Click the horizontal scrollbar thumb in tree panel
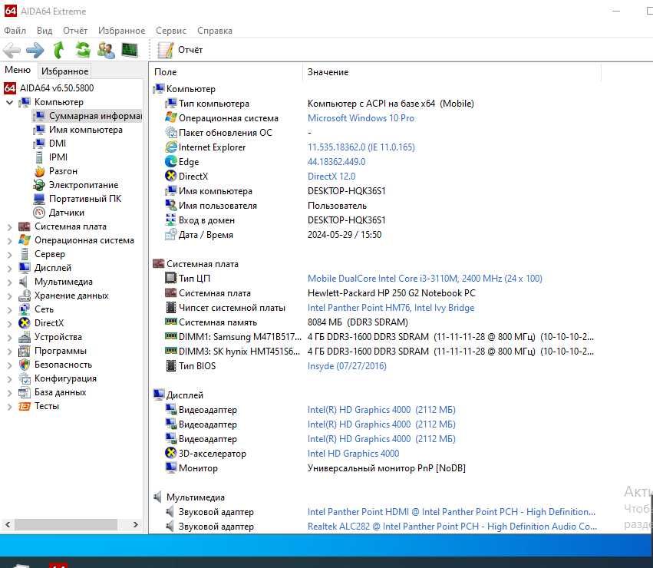 [66, 525]
